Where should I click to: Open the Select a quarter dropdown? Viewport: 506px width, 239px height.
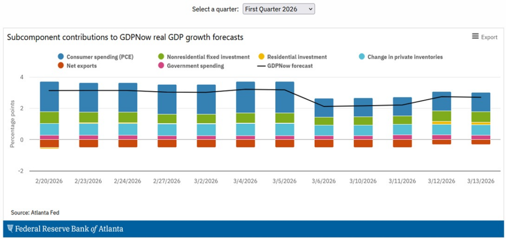[279, 9]
